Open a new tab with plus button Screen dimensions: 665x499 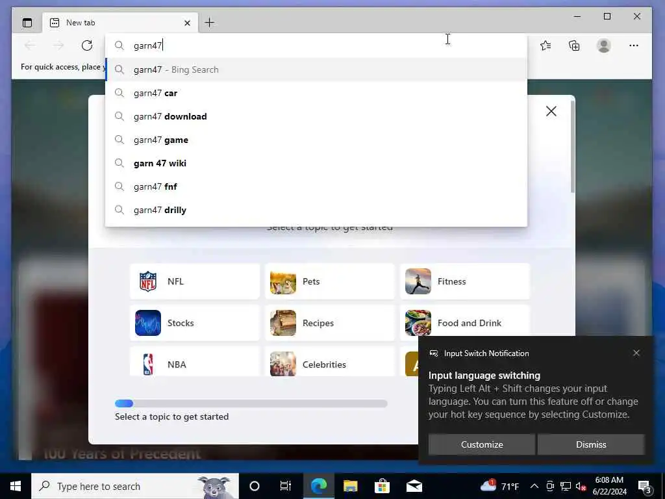pos(210,23)
